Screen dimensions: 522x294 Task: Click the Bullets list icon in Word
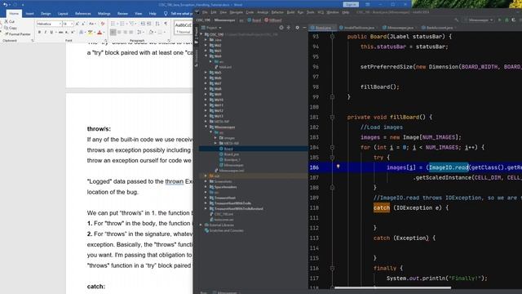113,24
